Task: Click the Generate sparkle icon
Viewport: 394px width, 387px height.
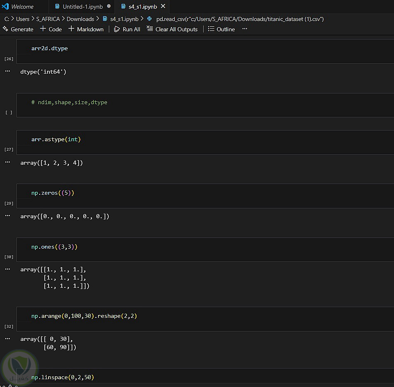Action: [5, 29]
